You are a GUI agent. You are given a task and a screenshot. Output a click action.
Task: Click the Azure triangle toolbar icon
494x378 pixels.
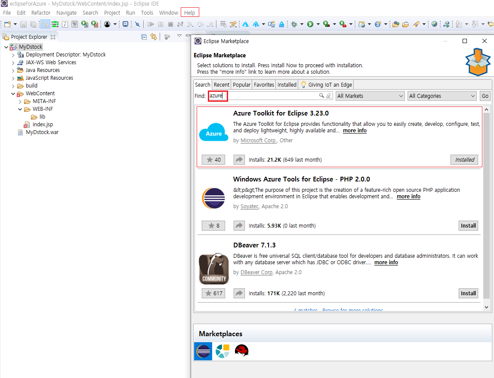click(x=245, y=24)
